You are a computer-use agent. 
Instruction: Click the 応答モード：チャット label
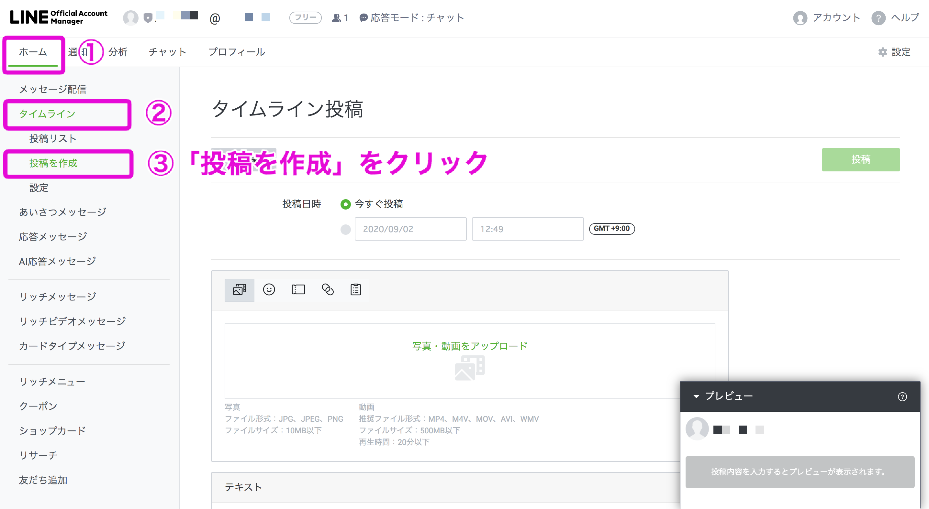[x=417, y=18]
